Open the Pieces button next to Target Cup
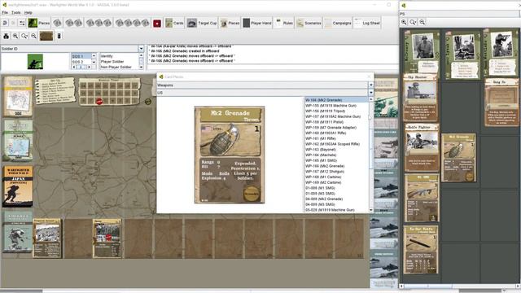Viewport: 521px width, 293px height. 230,23
